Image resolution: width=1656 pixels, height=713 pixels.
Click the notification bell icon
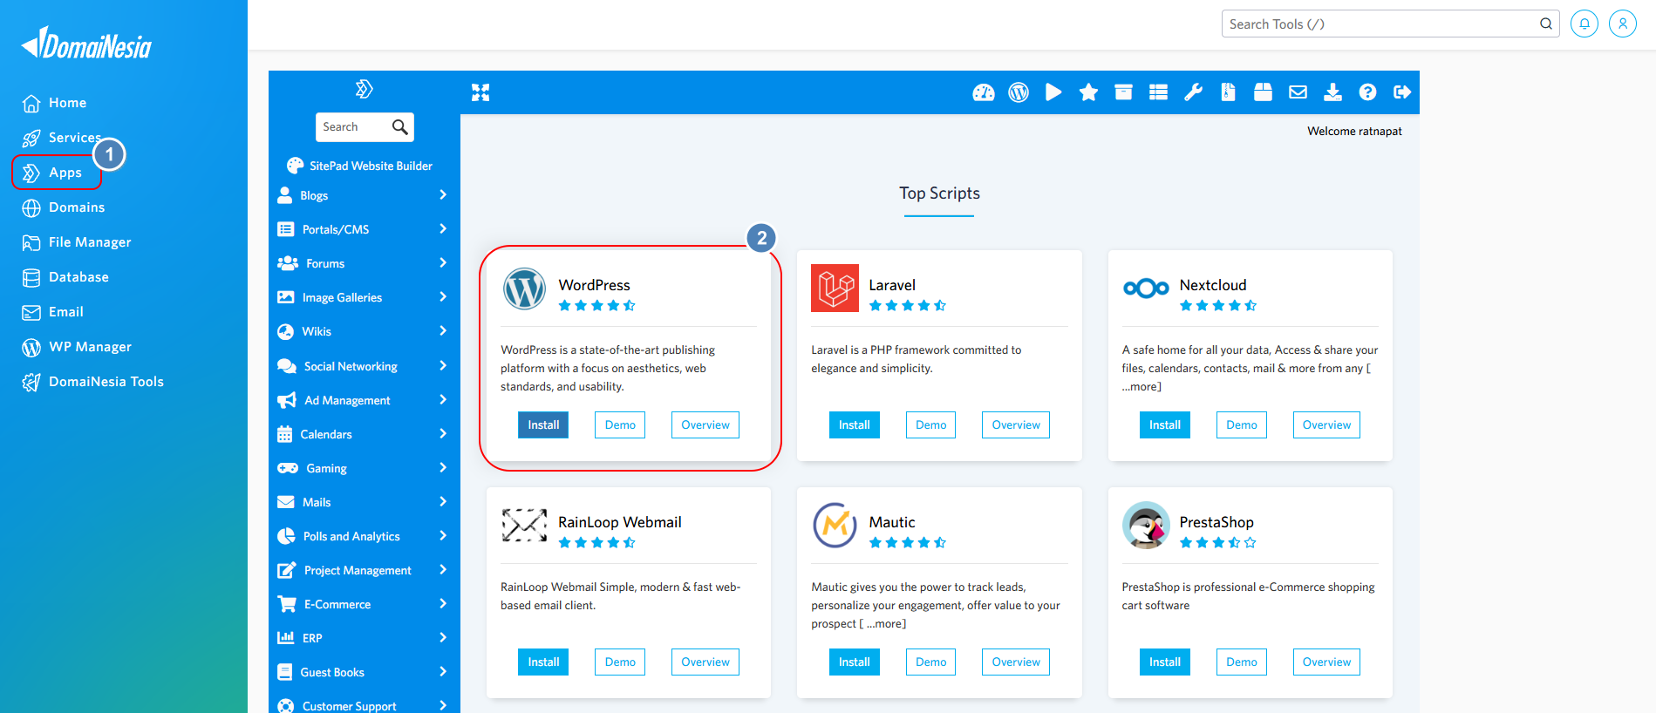pyautogui.click(x=1584, y=24)
